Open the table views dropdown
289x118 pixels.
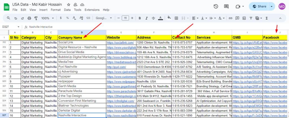pos(259,18)
